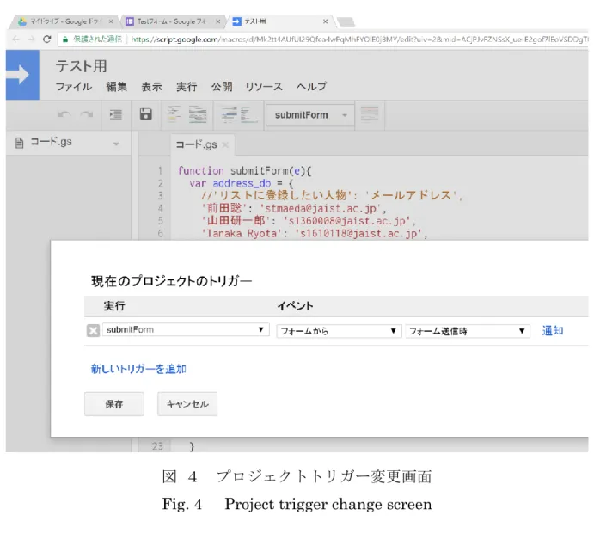
Task: Open the trigger function submitForm dropdown
Action: tap(186, 330)
